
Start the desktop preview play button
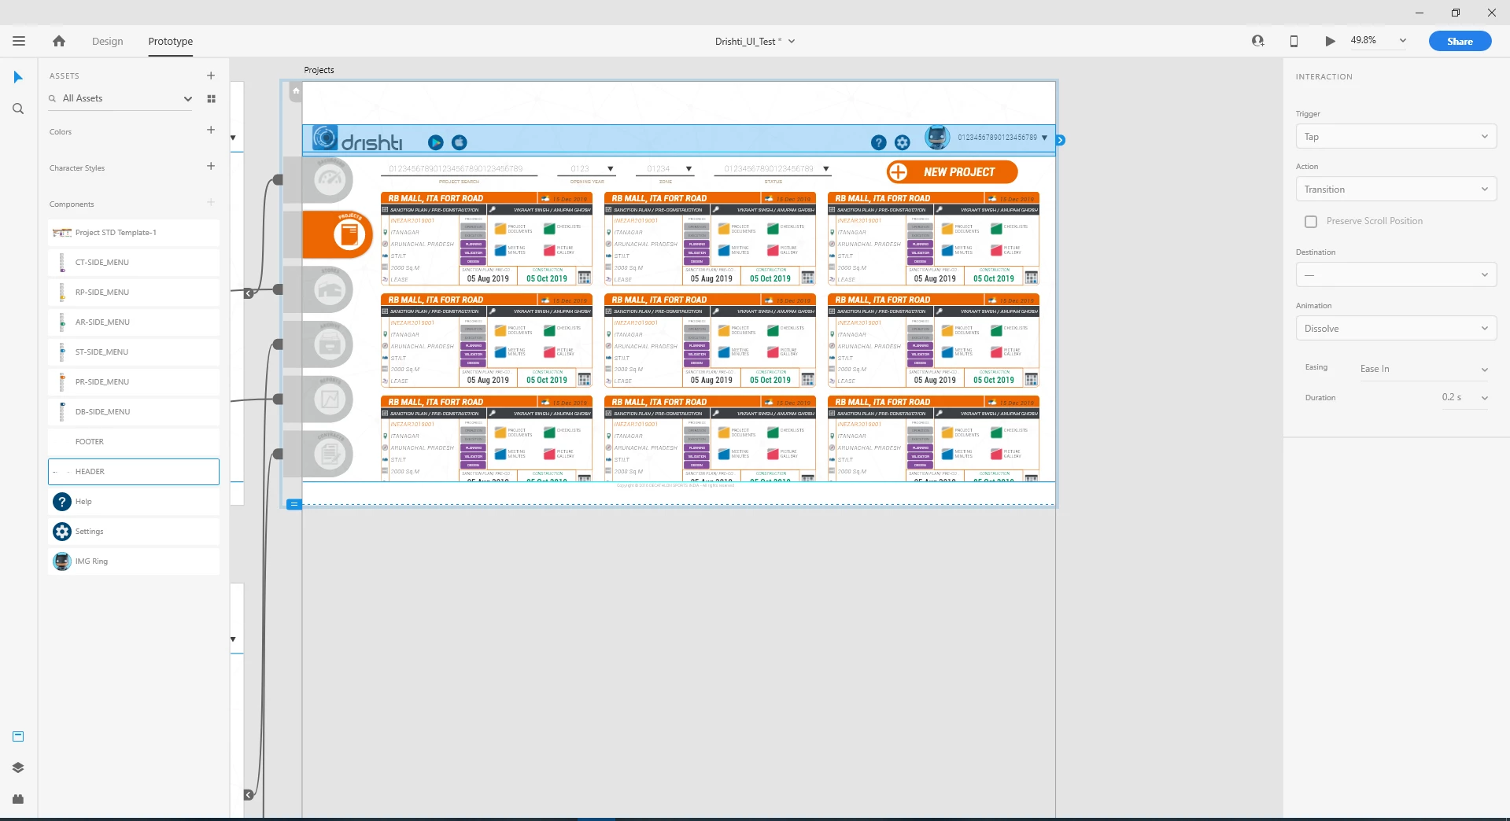1330,41
